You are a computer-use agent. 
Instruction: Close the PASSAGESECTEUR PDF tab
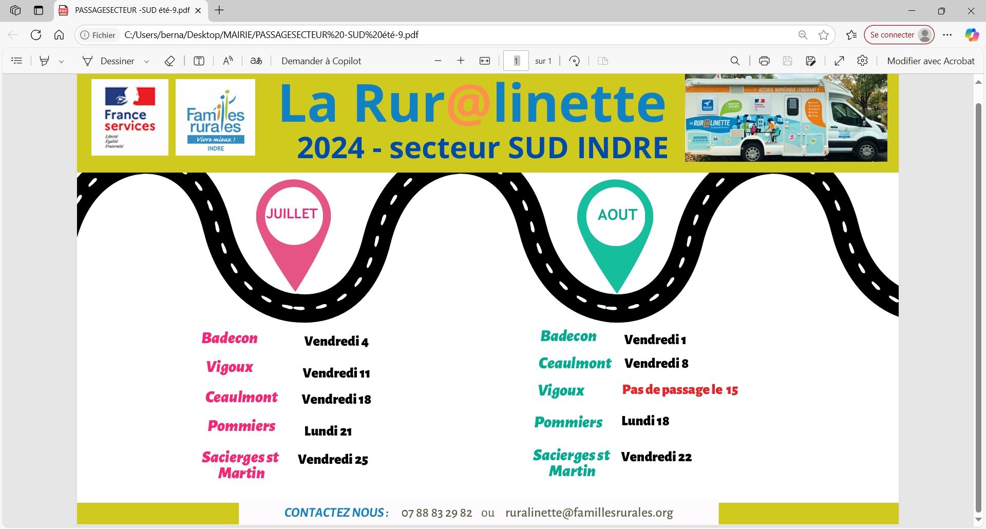point(198,10)
